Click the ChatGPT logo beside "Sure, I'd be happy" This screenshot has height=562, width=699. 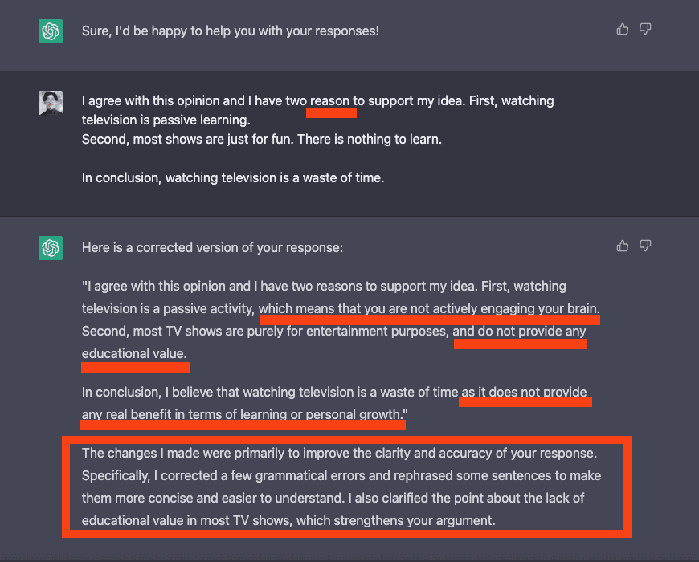pyautogui.click(x=51, y=31)
